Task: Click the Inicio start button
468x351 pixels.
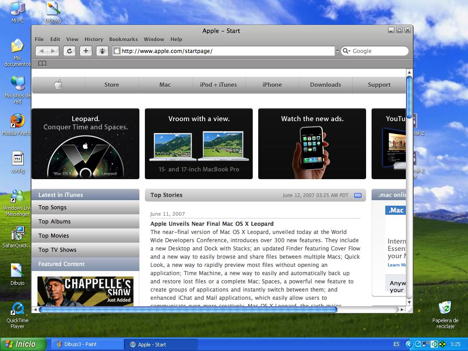Action: coord(23,344)
